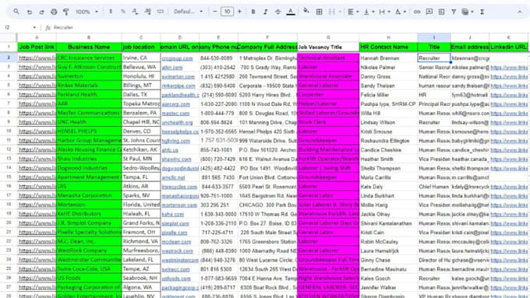Image resolution: width=530 pixels, height=298 pixels.
Task: Select column I header
Action: pyautogui.click(x=434, y=37)
